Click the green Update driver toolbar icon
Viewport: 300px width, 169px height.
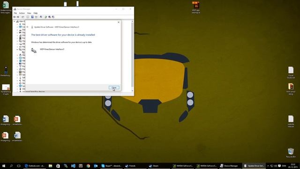[46, 17]
